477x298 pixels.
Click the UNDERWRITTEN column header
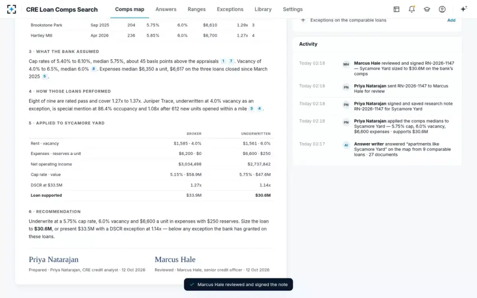256,134
